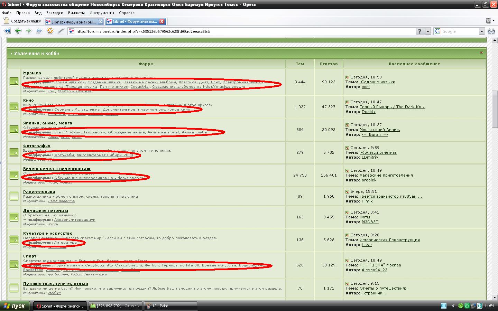
Task: Click the scrollbar down arrow
Action: 495,297
